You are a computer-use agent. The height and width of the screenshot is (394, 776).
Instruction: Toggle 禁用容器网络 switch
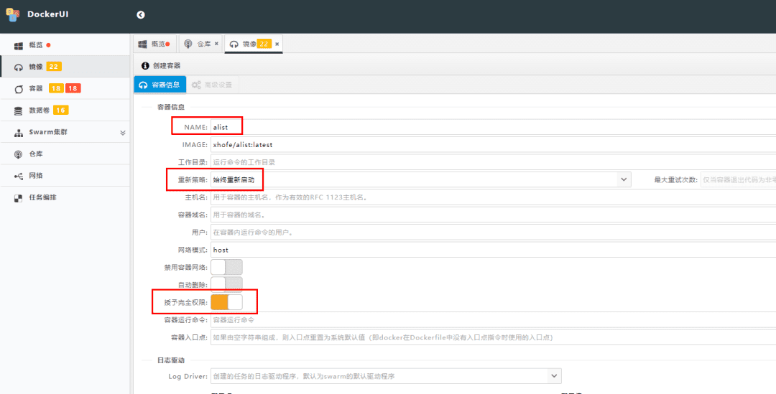pyautogui.click(x=226, y=267)
